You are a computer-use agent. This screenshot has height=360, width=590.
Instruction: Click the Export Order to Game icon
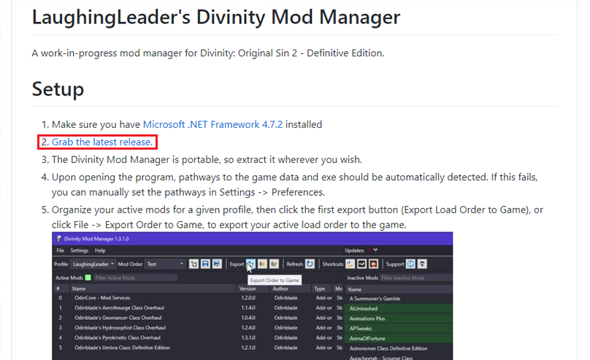click(x=251, y=264)
